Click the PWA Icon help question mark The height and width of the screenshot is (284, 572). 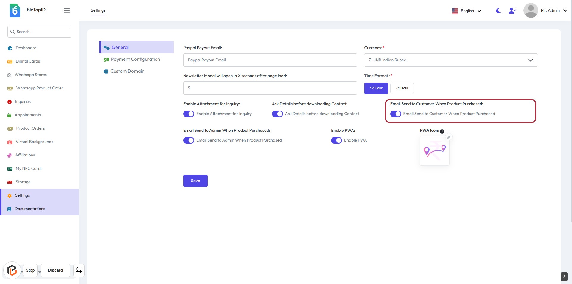[x=442, y=131]
